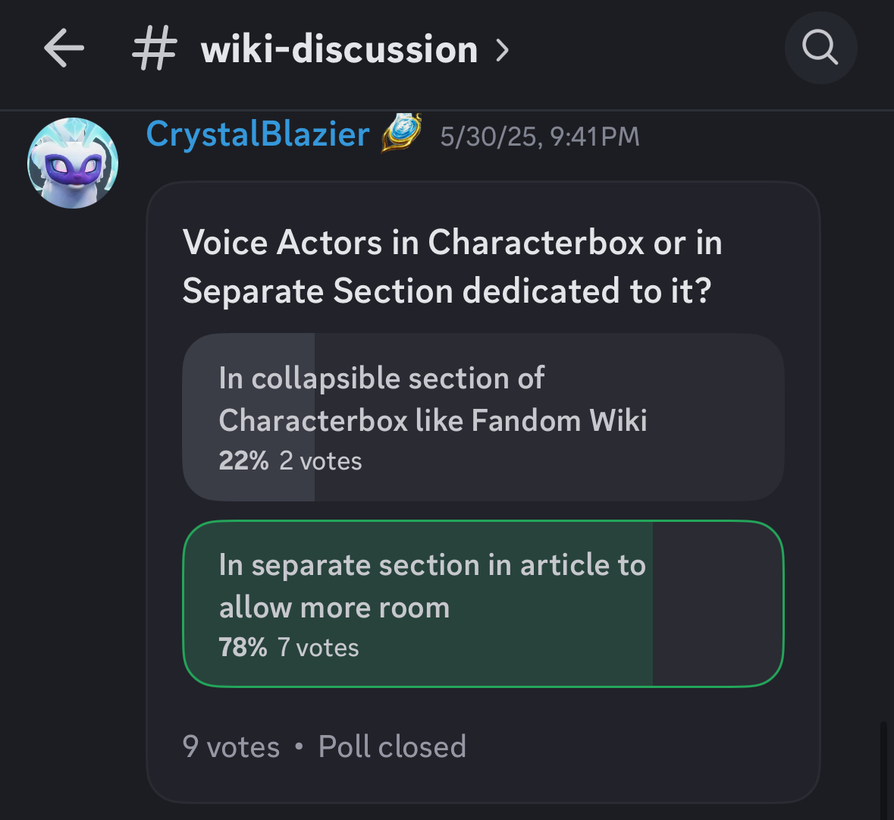
Task: Open the 9 votes total count
Action: pyautogui.click(x=231, y=746)
